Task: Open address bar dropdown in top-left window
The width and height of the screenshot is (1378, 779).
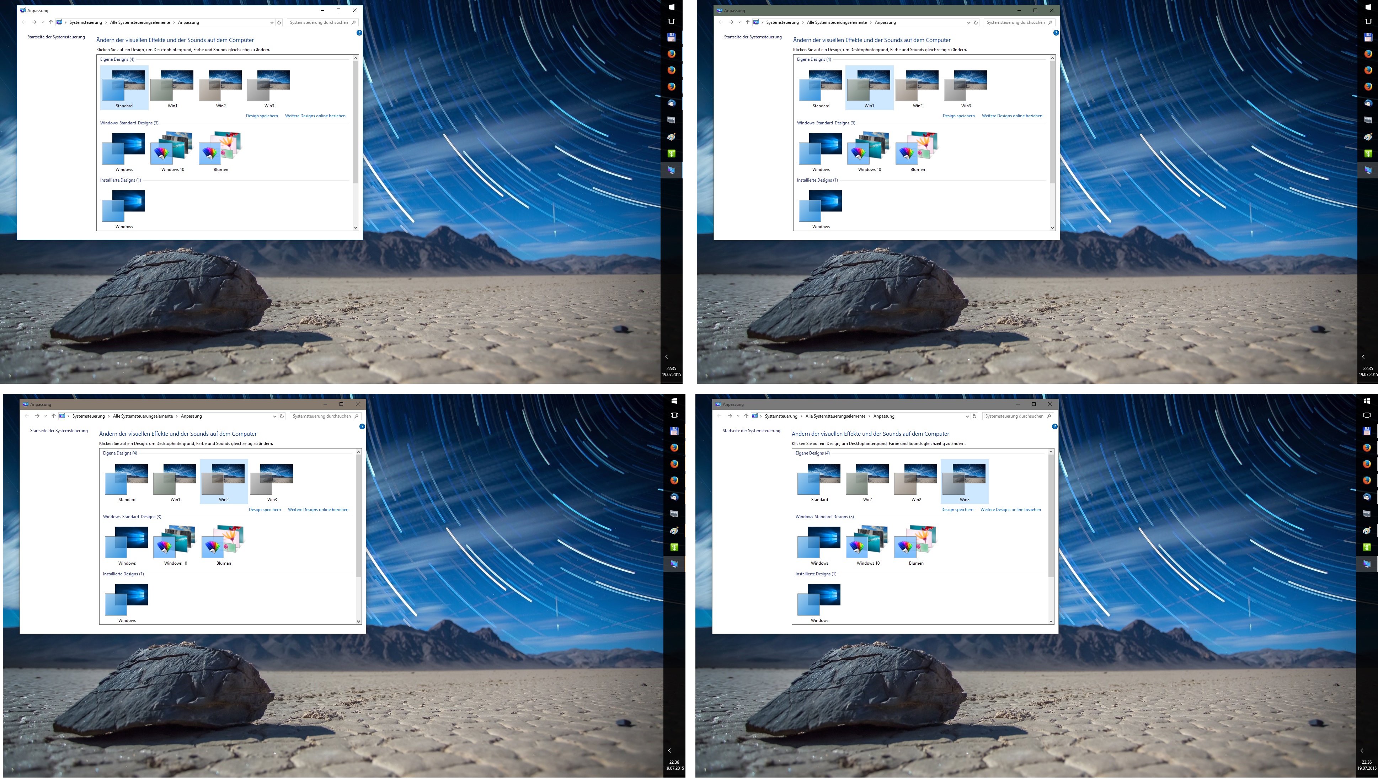Action: coord(272,22)
